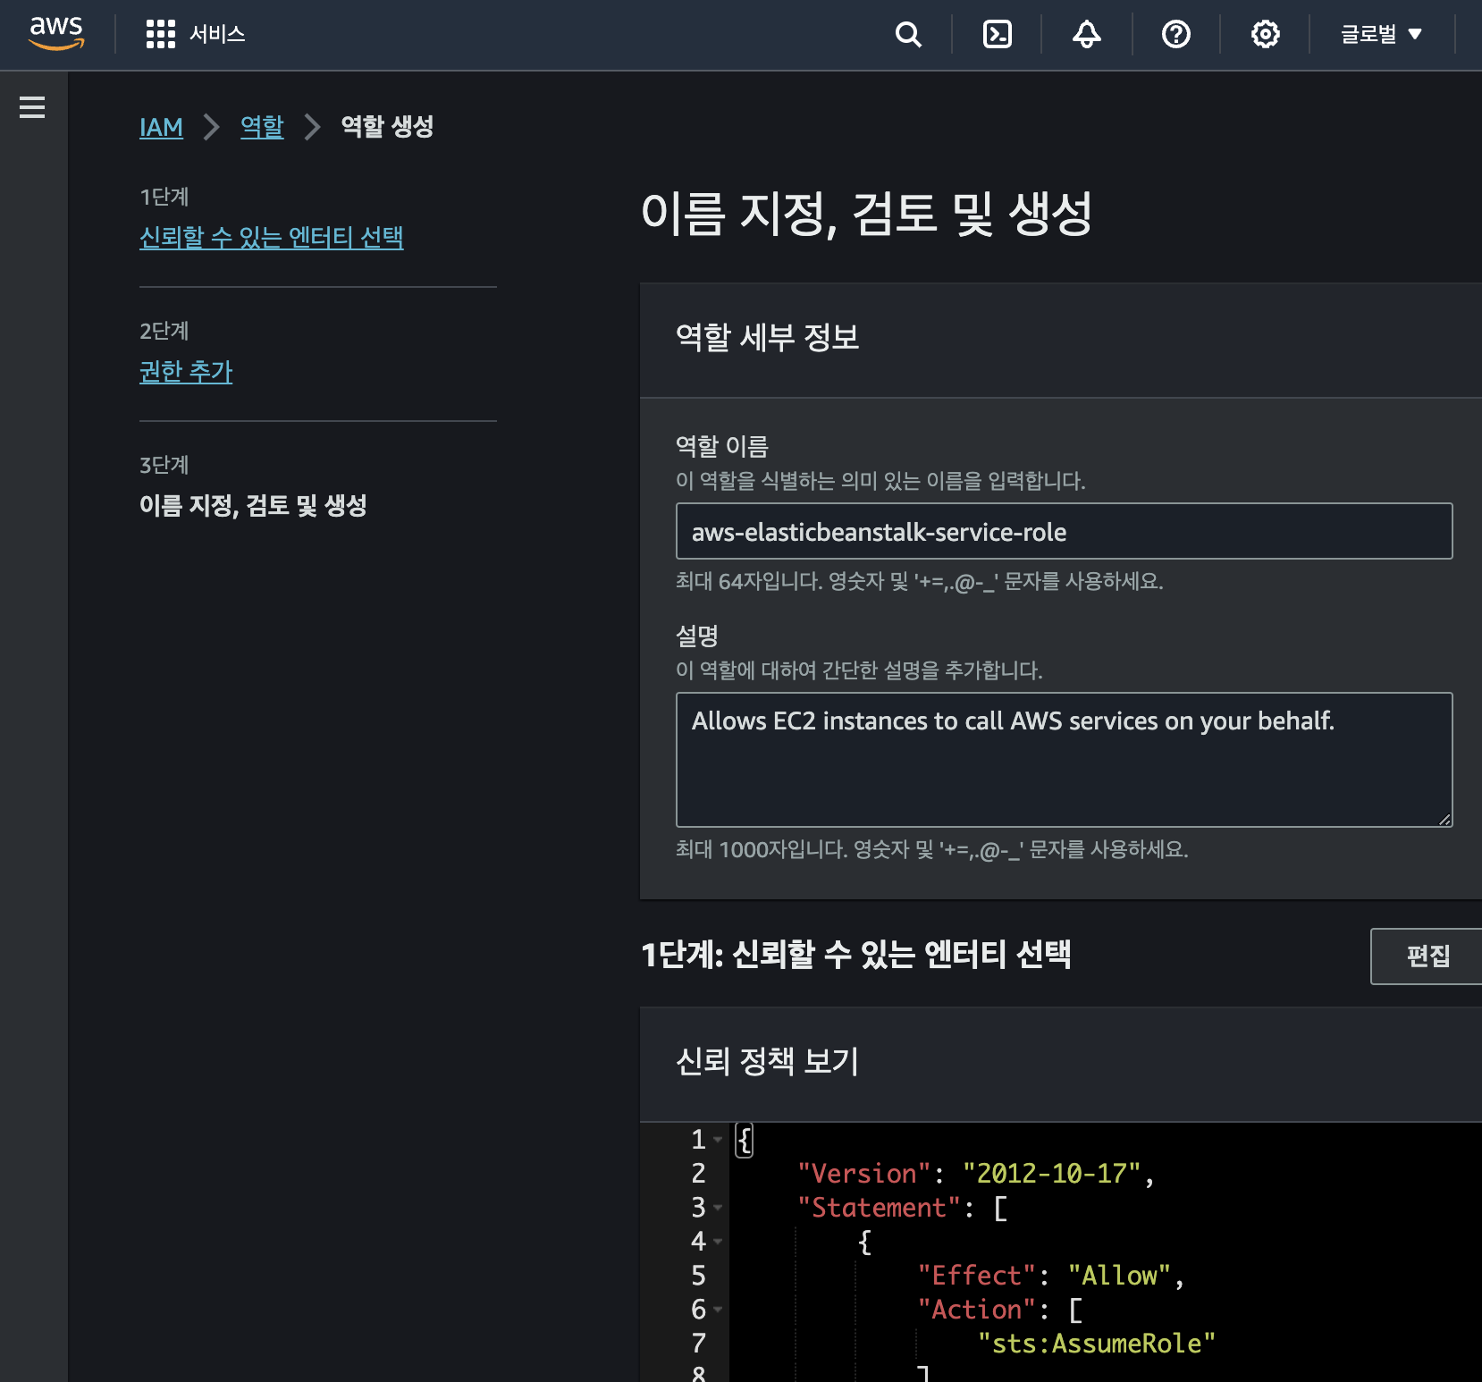Open the help question mark icon
The image size is (1482, 1382).
pos(1176,34)
